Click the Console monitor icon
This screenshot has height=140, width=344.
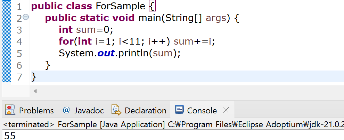click(179, 110)
